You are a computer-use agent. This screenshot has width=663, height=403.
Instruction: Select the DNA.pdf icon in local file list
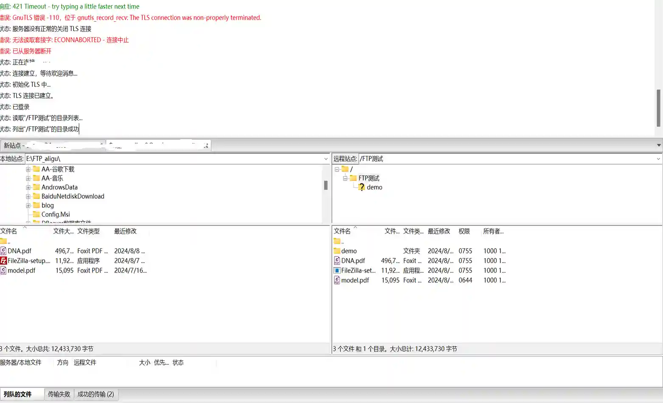pos(3,251)
